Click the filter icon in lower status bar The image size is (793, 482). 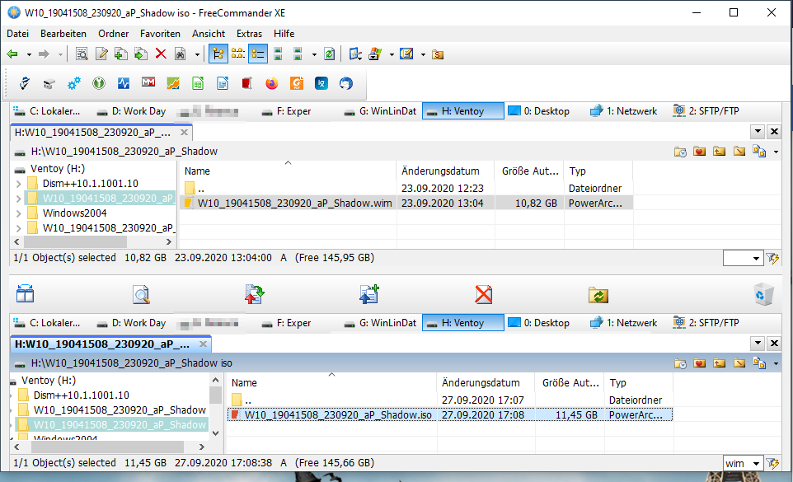[772, 463]
